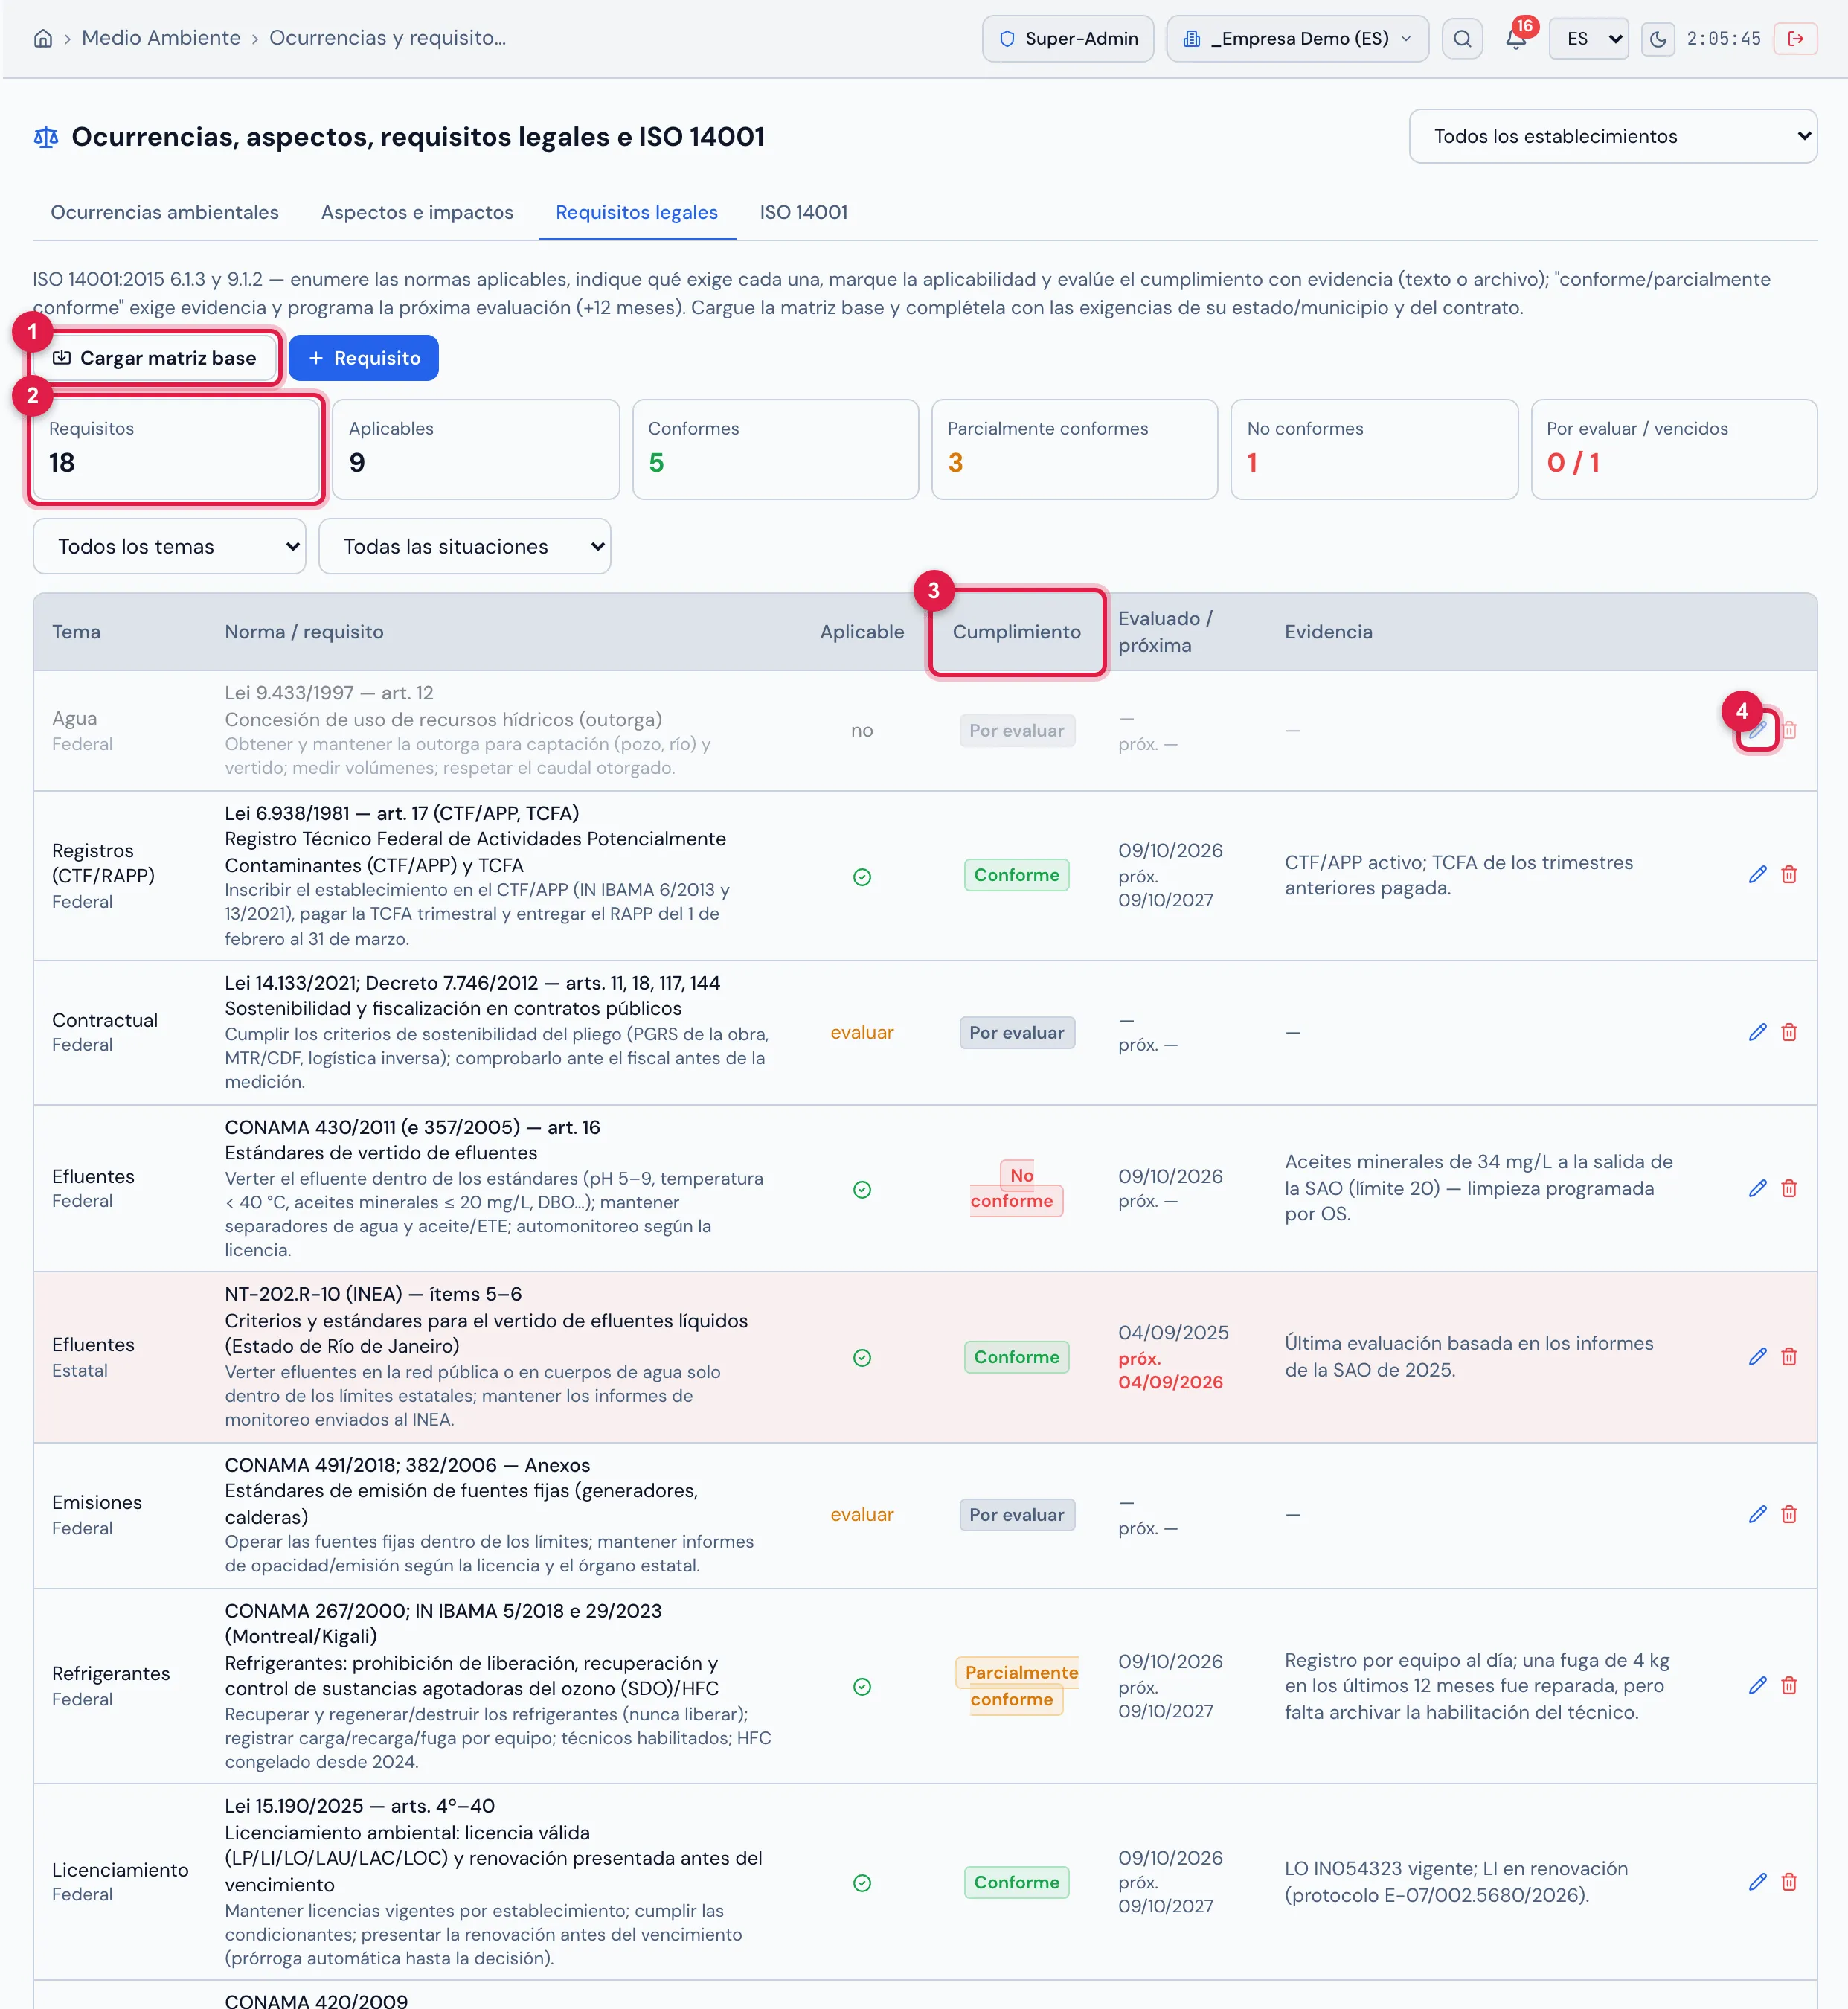This screenshot has width=1848, height=2009.
Task: Click the + Requisito button
Action: click(364, 358)
